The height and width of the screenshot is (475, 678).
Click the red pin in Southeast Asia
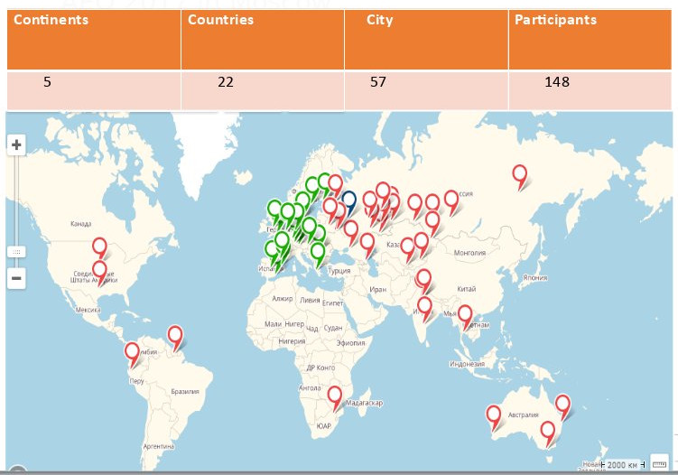pos(465,315)
